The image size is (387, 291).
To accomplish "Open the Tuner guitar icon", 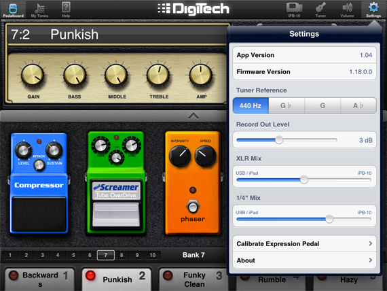I will 320,10.
